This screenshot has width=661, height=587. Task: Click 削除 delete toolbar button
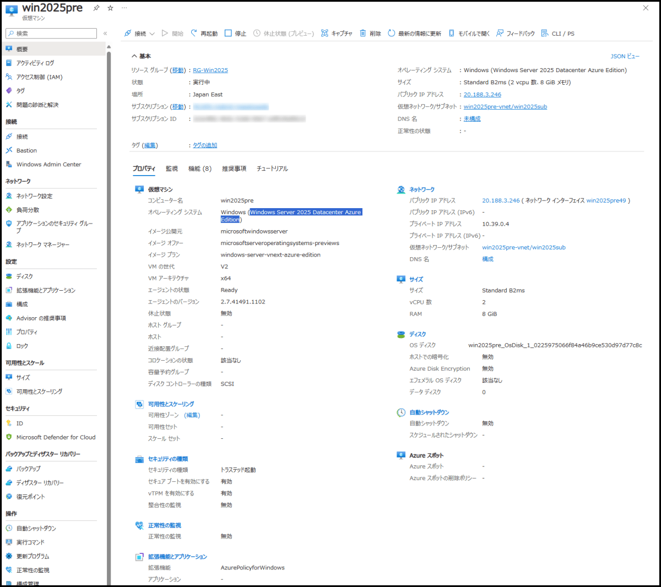click(370, 34)
